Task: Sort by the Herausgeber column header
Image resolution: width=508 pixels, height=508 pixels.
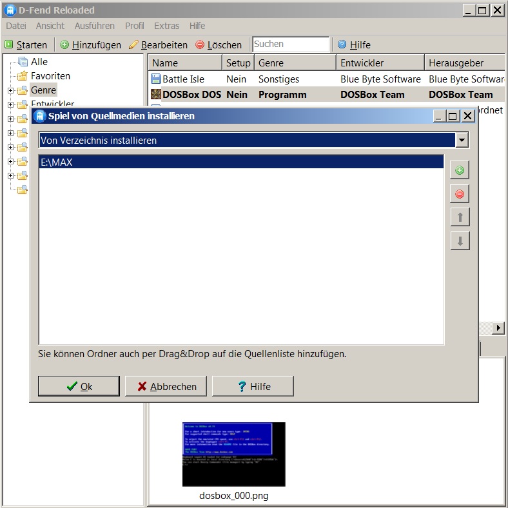Action: [465, 63]
